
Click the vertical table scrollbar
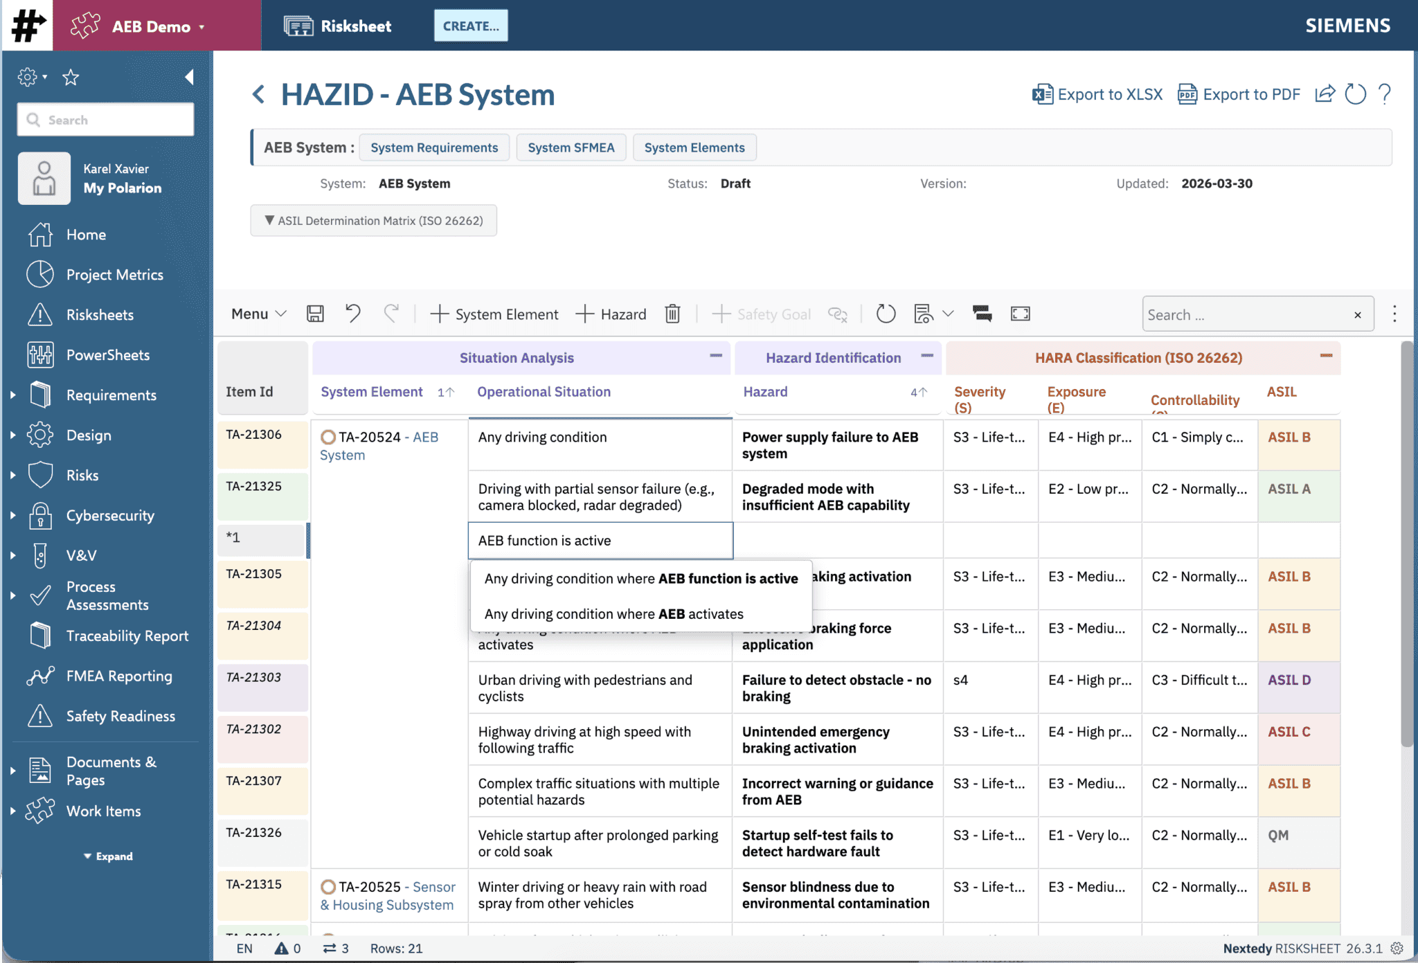tap(1406, 545)
